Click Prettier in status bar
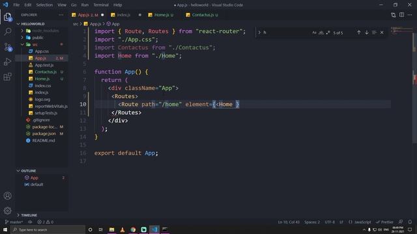Screen dimensions: 417x234 384,222
